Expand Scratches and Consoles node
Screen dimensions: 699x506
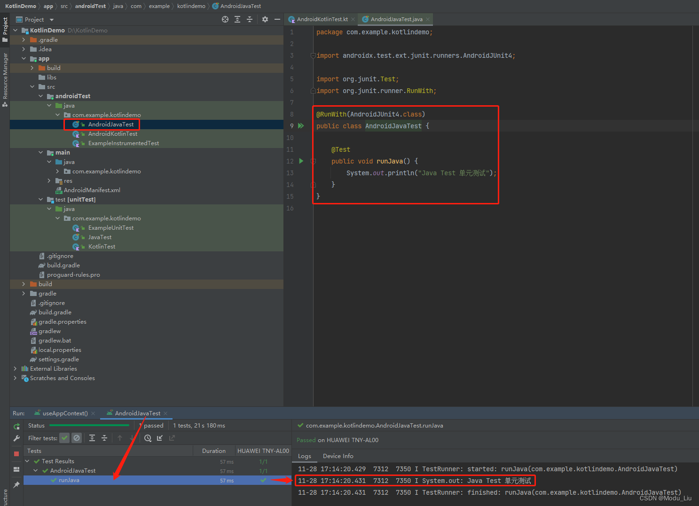coord(16,378)
